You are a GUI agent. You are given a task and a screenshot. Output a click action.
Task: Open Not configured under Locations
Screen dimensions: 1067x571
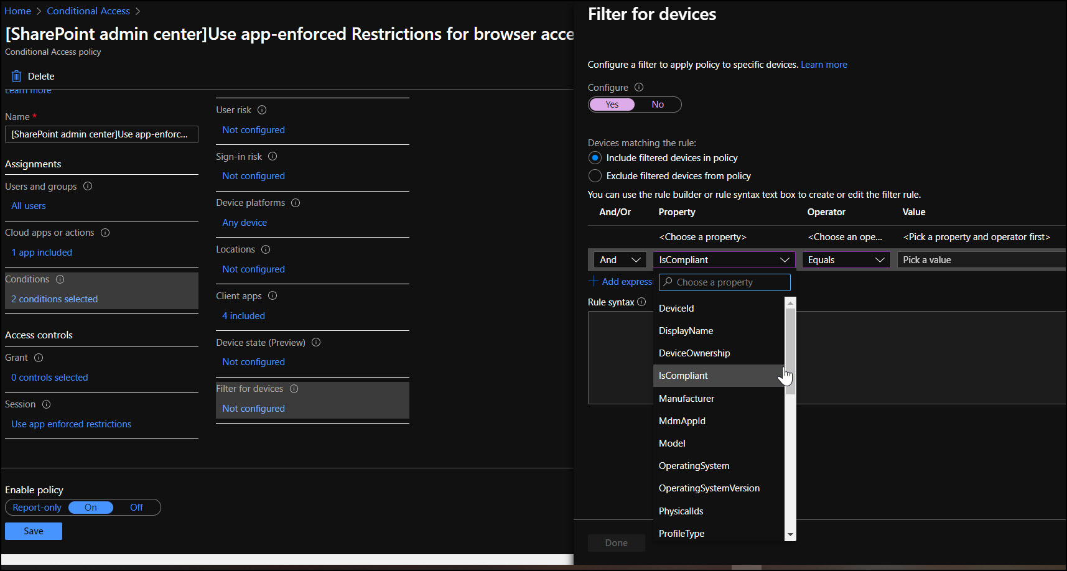click(254, 269)
